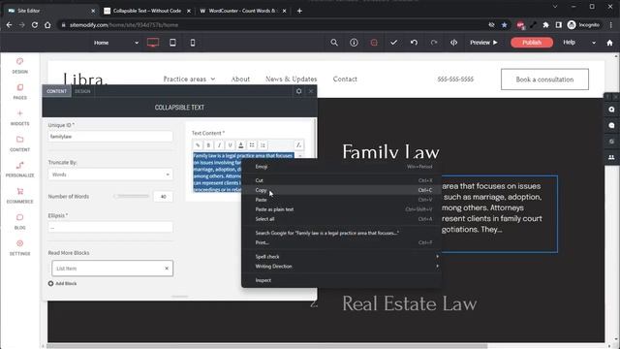The height and width of the screenshot is (349, 620).
Task: Select Paste from context menu
Action: coord(342,200)
